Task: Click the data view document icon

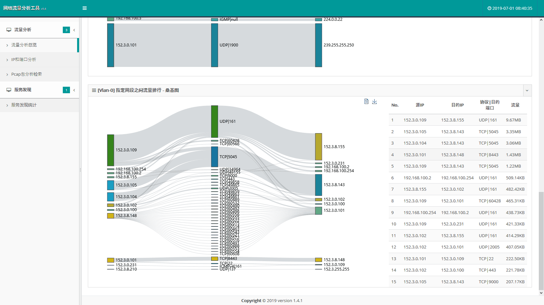Action: pyautogui.click(x=366, y=101)
